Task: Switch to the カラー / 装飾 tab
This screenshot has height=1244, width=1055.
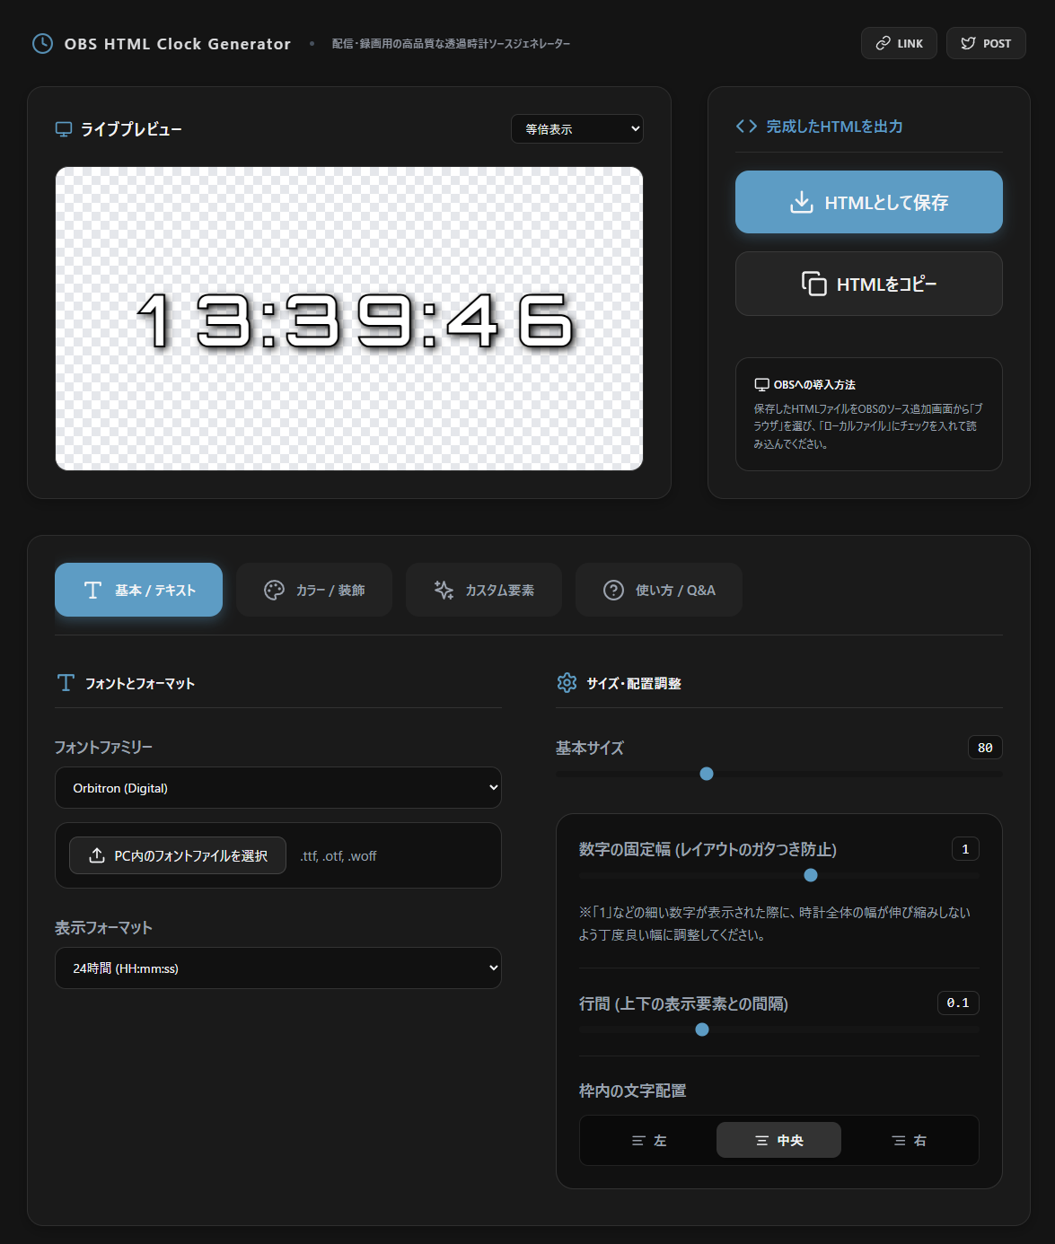Action: point(314,590)
